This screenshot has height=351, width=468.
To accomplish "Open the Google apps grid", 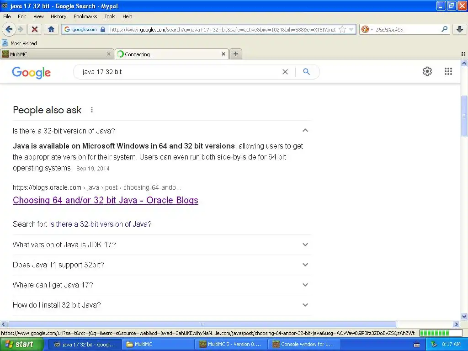I will point(448,71).
